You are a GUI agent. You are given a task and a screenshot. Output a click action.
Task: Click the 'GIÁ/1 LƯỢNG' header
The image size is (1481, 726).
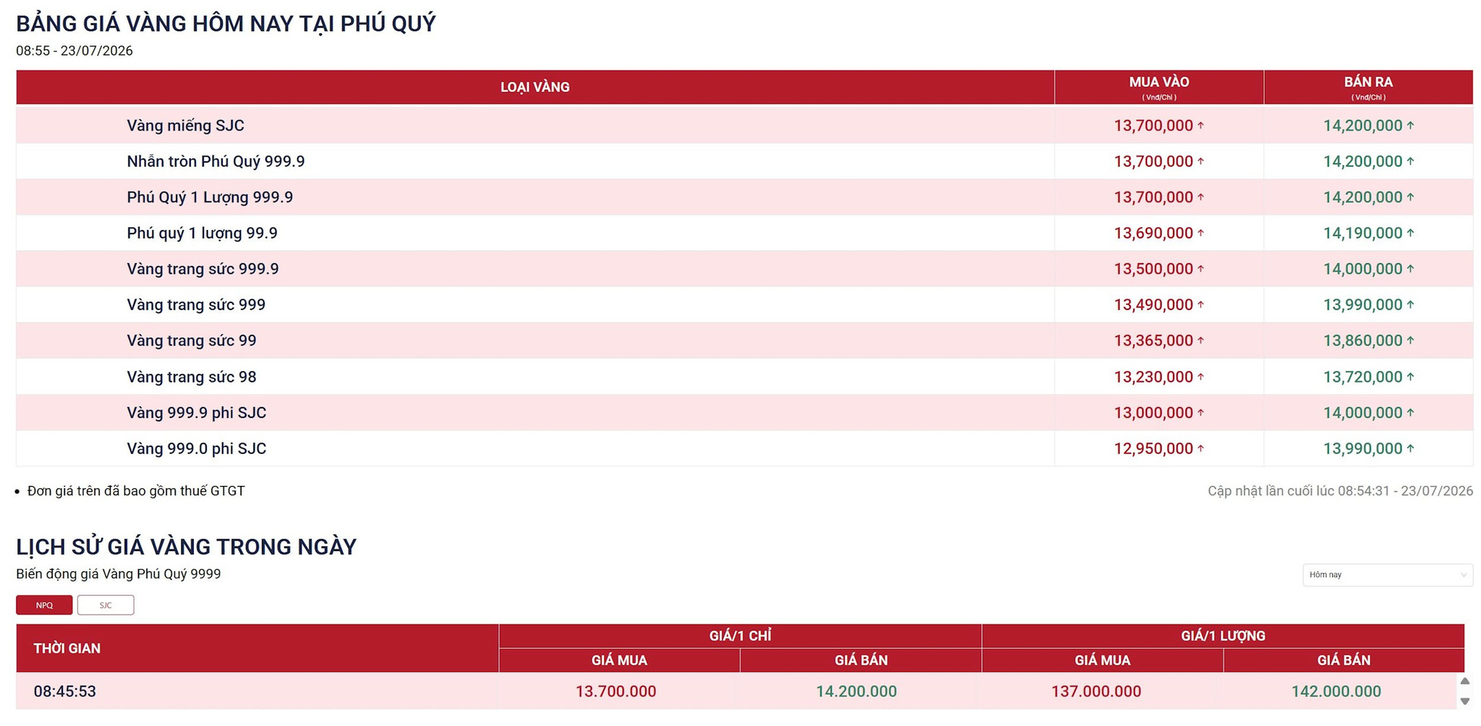[1223, 636]
